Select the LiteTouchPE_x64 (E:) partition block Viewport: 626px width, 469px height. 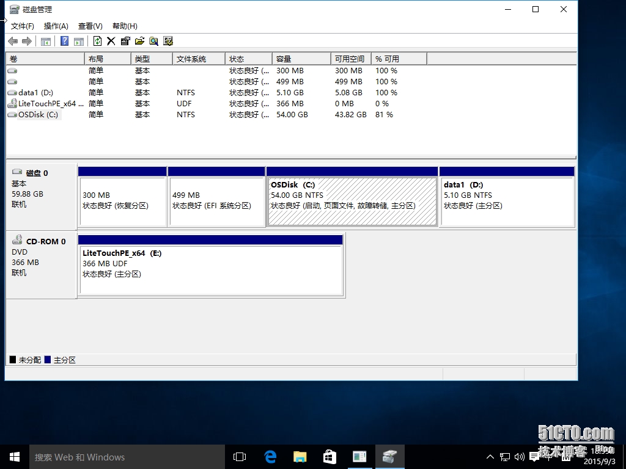211,271
